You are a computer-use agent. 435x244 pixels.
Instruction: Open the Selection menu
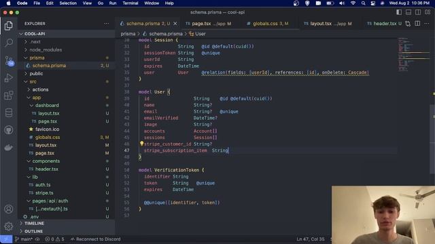tap(68, 3)
